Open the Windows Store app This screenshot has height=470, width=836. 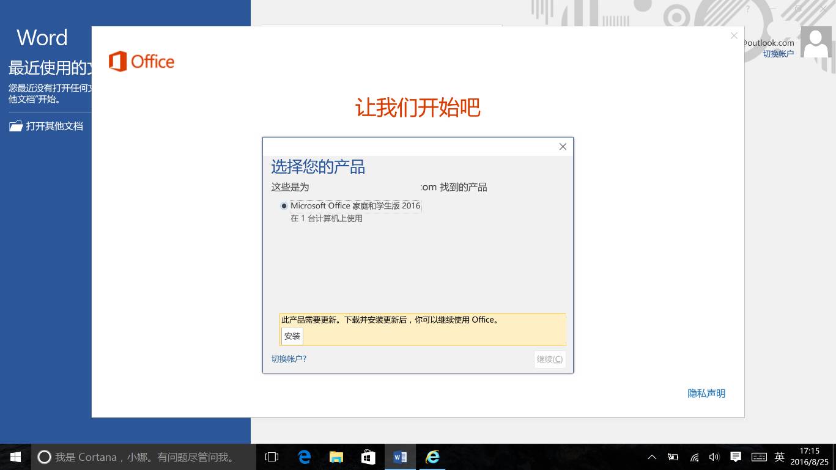(x=368, y=457)
